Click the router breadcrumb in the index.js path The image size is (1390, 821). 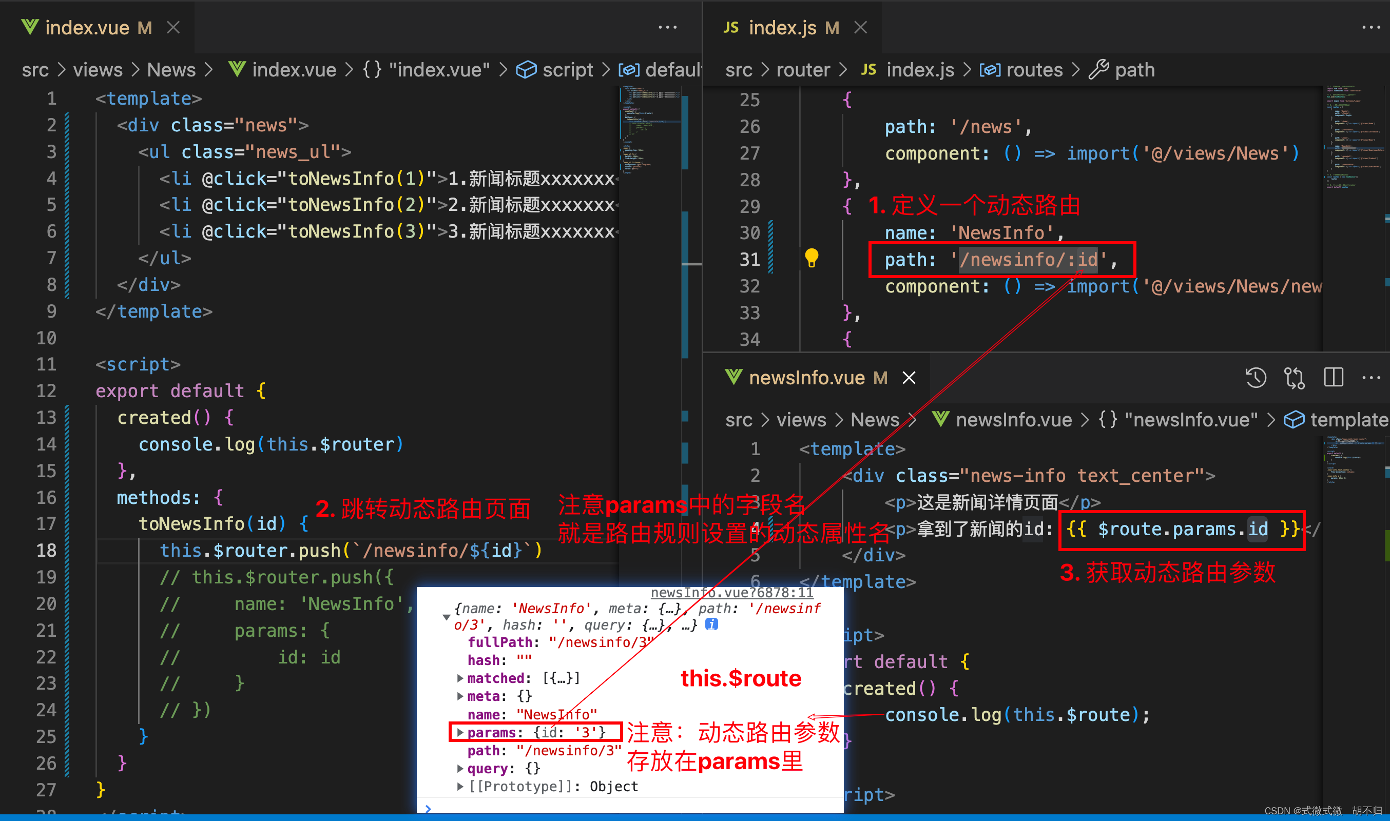[x=803, y=70]
